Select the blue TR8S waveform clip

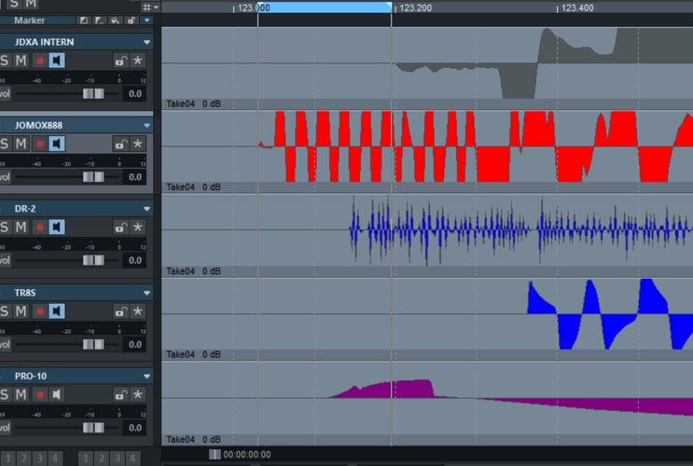pos(610,314)
